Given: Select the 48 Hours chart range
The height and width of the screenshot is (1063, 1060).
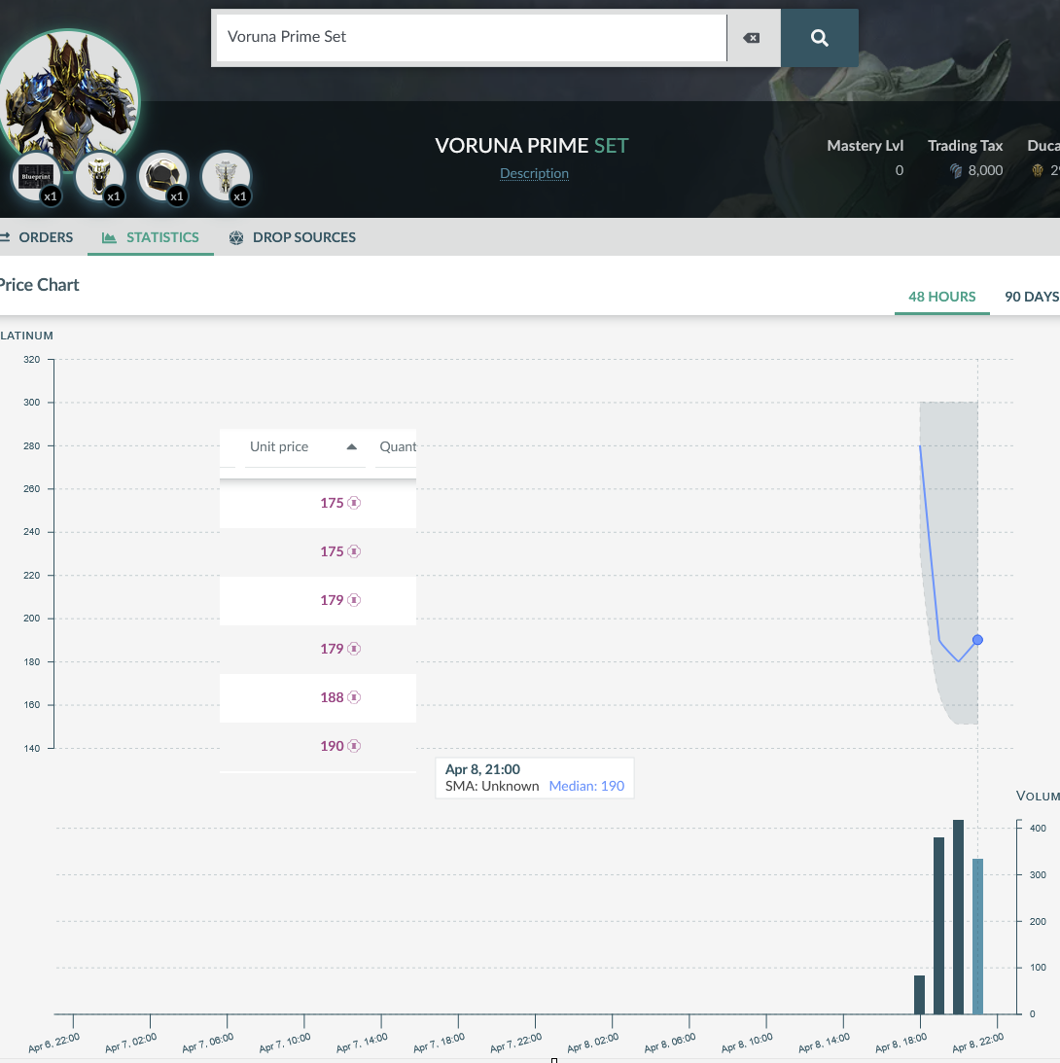Looking at the screenshot, I should coord(941,297).
